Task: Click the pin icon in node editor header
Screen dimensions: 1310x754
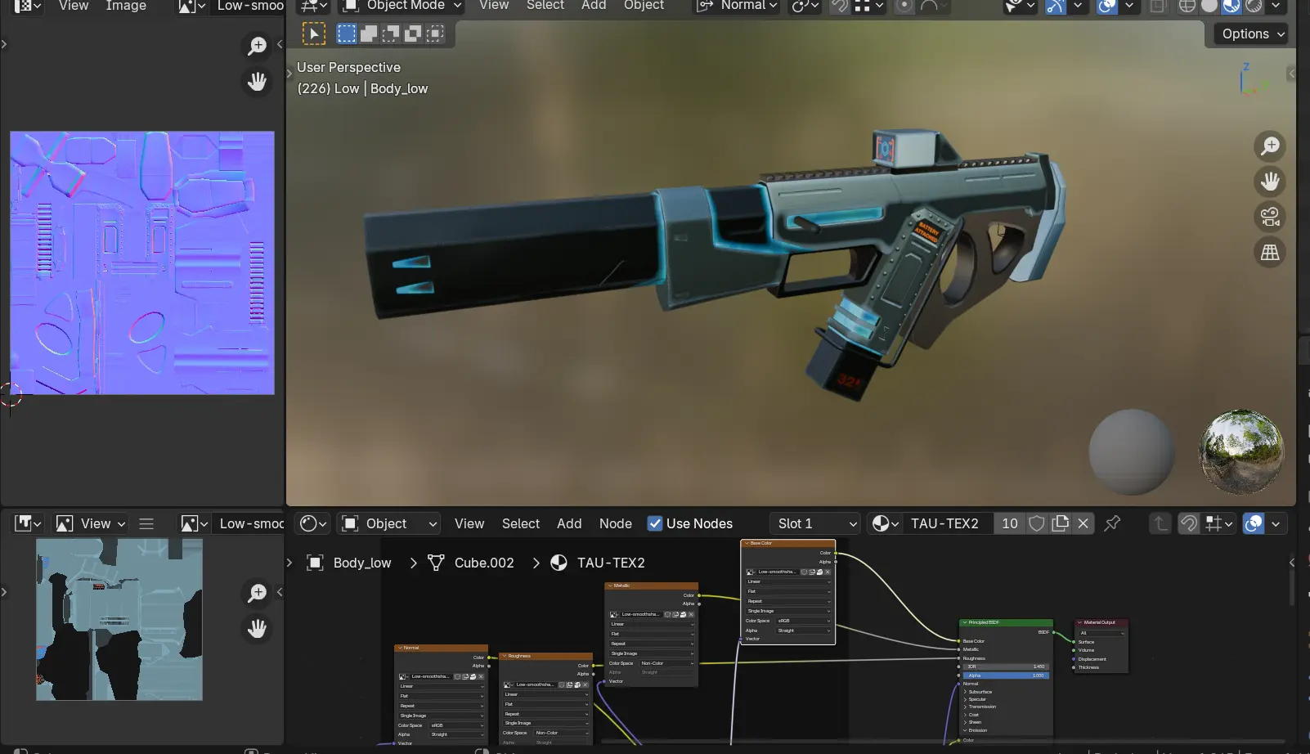Action: 1112,523
